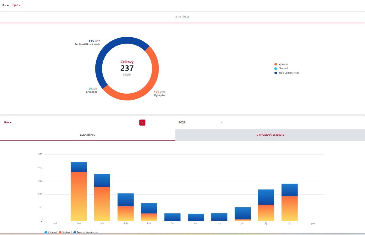365x235 pixels.
Task: Toggle Teplá užitková voda in donut legend
Action: (289, 73)
